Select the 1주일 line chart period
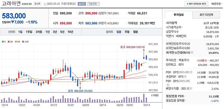224x109 pixels. [29, 32]
